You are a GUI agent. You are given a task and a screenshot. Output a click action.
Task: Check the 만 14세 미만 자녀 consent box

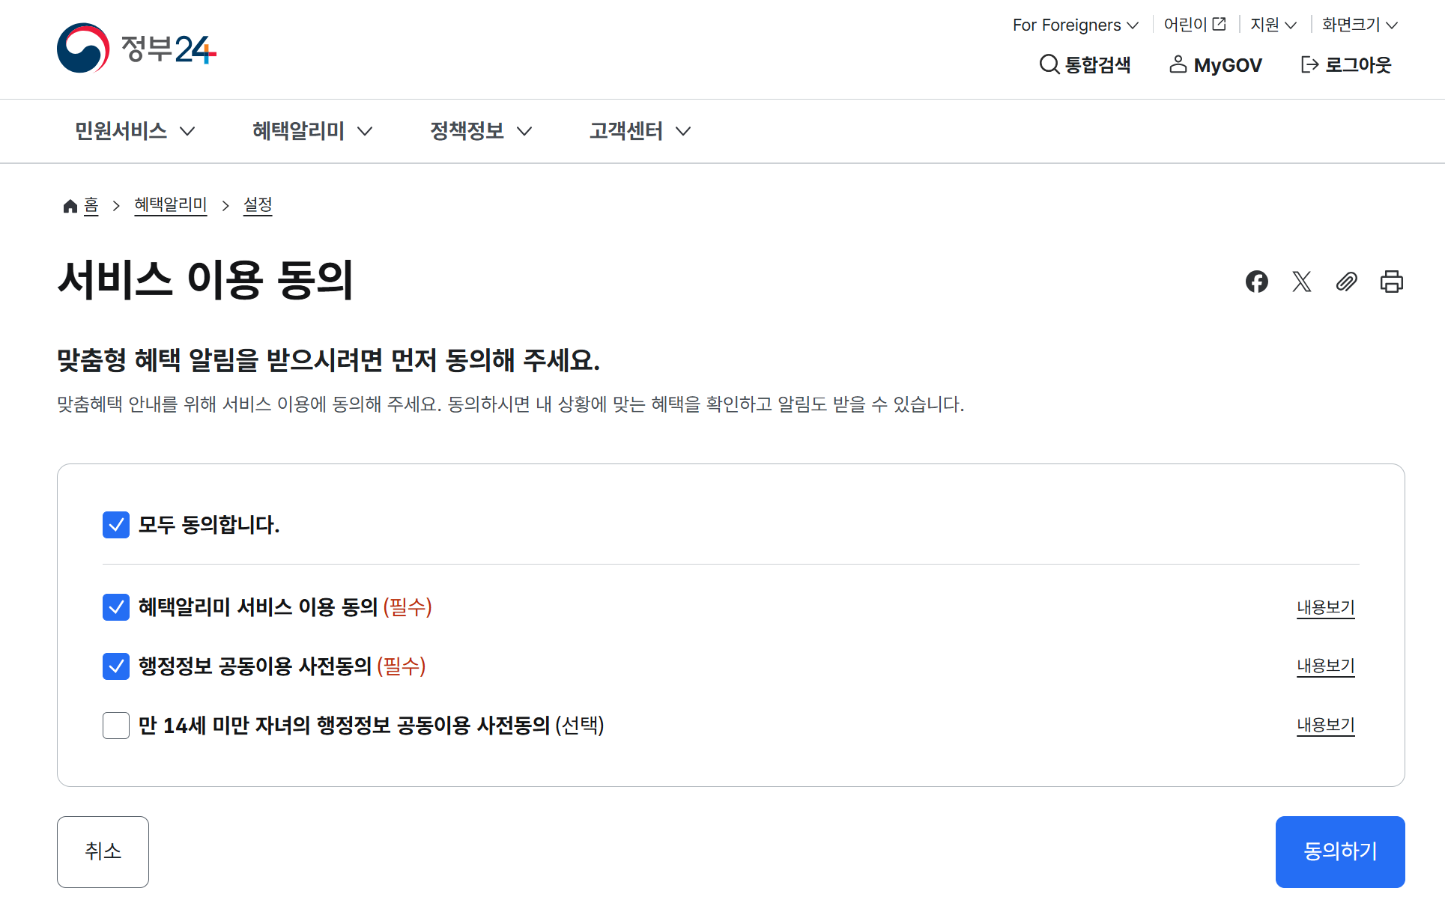click(x=116, y=726)
